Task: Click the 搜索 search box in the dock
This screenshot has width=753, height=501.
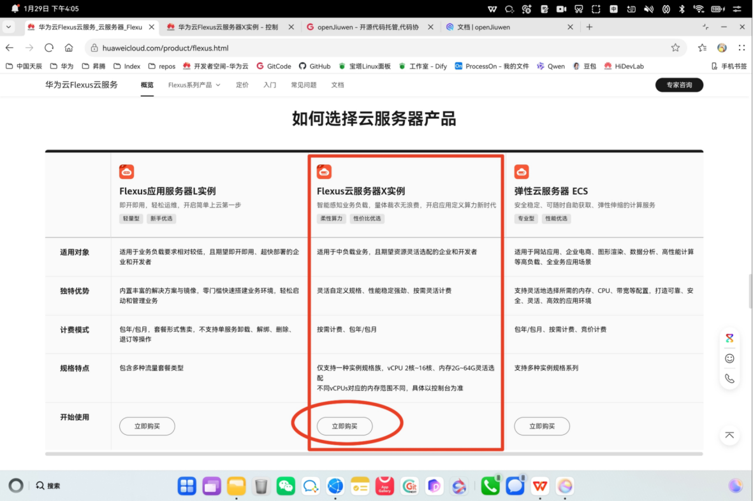Action: (x=48, y=486)
